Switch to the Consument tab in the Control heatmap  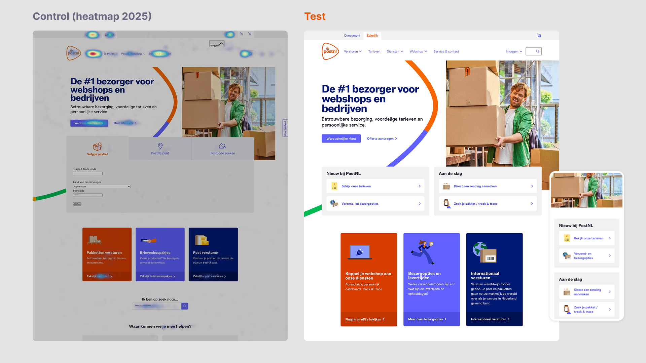pyautogui.click(x=93, y=35)
